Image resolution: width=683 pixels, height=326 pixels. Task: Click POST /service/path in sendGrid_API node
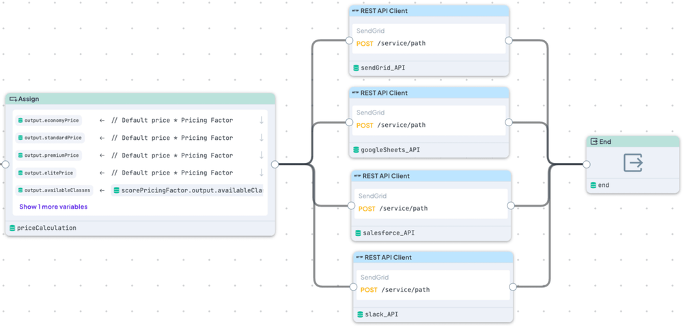tap(391, 44)
